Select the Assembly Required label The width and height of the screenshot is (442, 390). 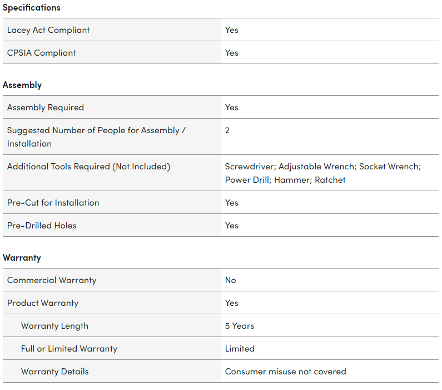[x=46, y=108]
